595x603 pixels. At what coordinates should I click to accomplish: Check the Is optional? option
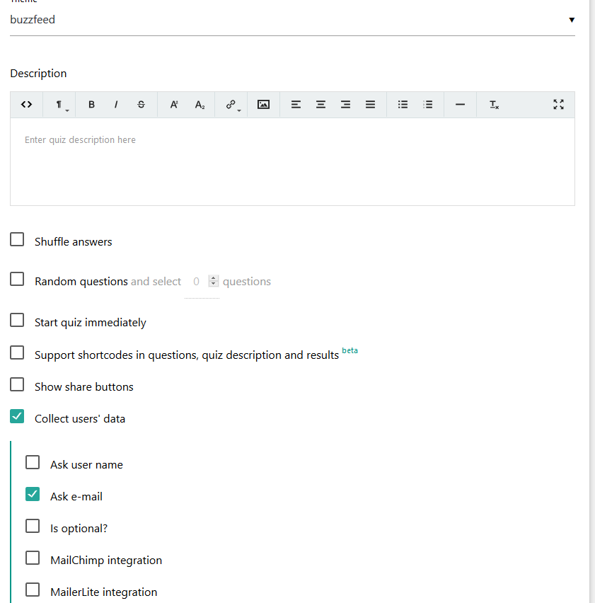coord(33,527)
